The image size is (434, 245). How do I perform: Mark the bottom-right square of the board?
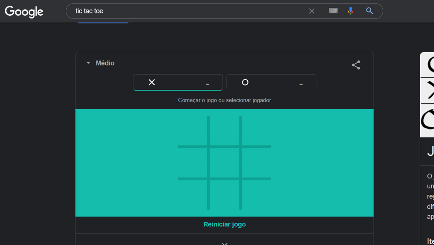(x=256, y=195)
